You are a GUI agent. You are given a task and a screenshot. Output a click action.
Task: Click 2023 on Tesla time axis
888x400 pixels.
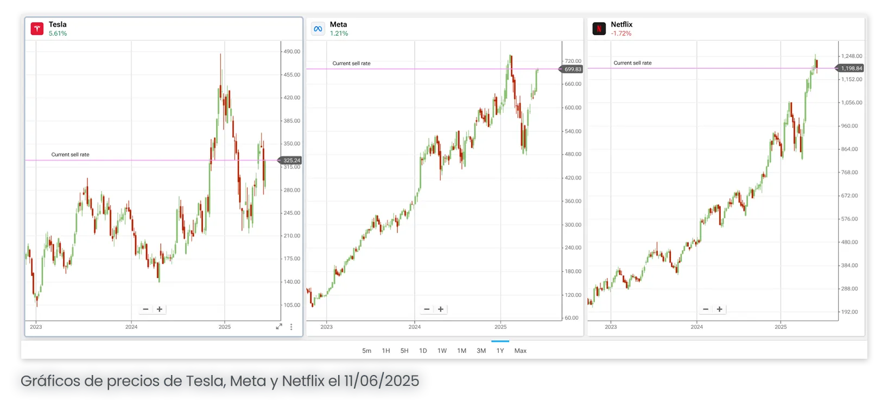[36, 327]
